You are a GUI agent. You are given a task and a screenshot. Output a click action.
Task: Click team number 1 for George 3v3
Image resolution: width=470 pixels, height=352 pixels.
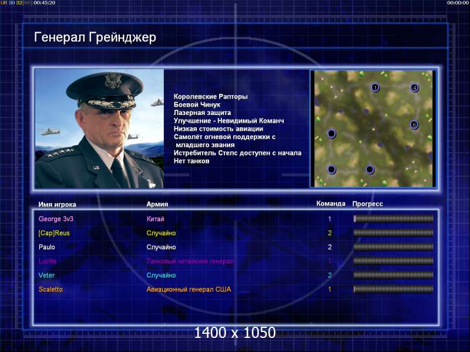tap(330, 219)
